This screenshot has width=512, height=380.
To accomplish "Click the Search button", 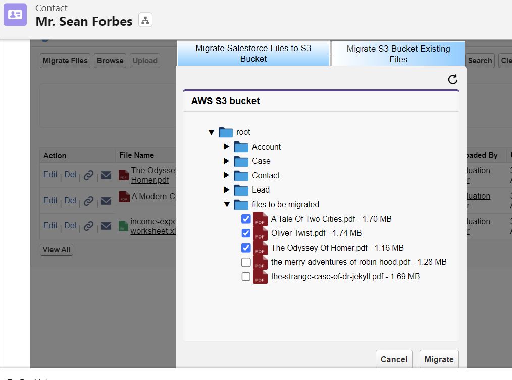I will coord(480,61).
